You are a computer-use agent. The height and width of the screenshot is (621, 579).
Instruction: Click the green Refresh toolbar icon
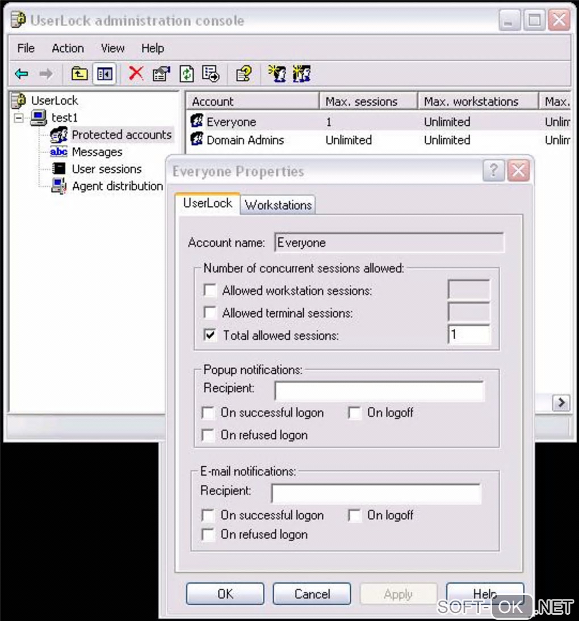pyautogui.click(x=187, y=74)
